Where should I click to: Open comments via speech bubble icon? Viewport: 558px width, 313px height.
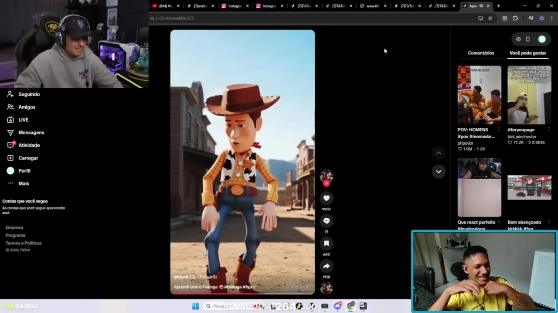point(326,221)
